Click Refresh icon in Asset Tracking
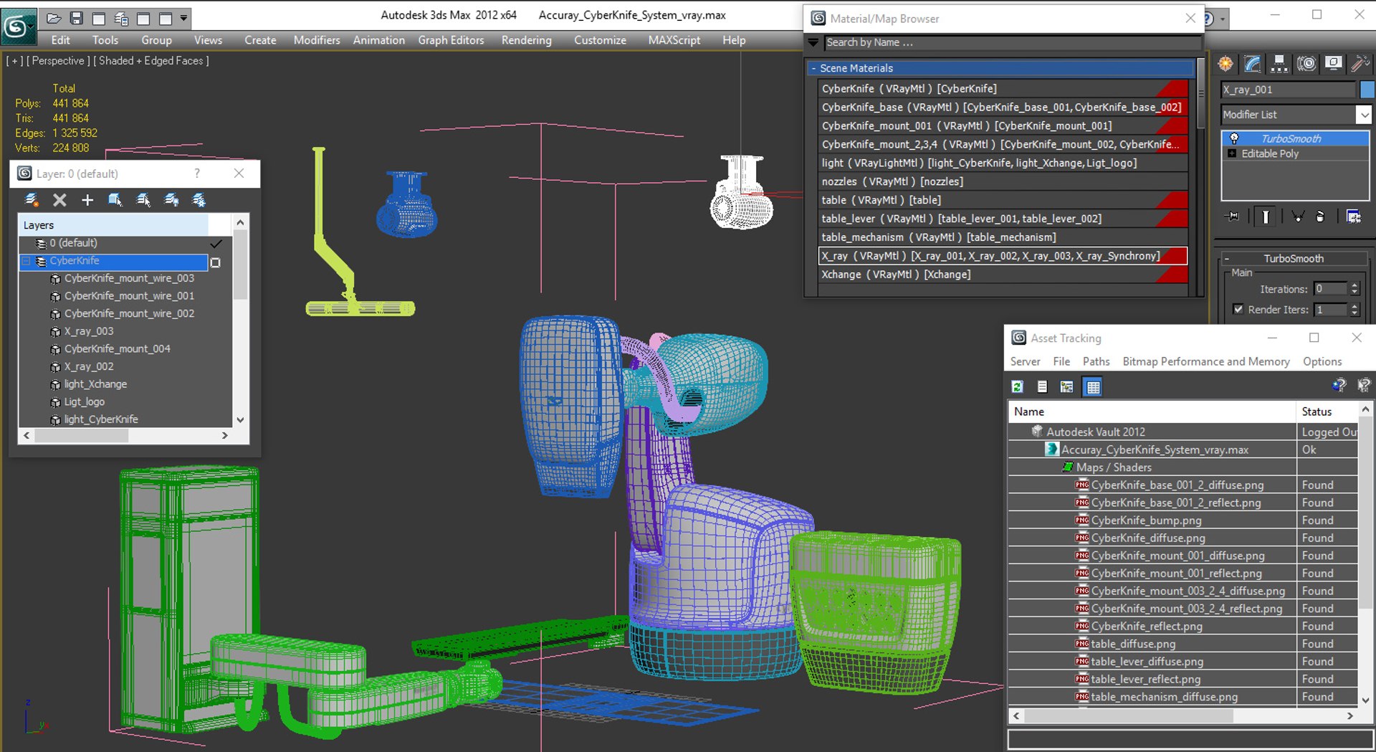 pos(1017,387)
